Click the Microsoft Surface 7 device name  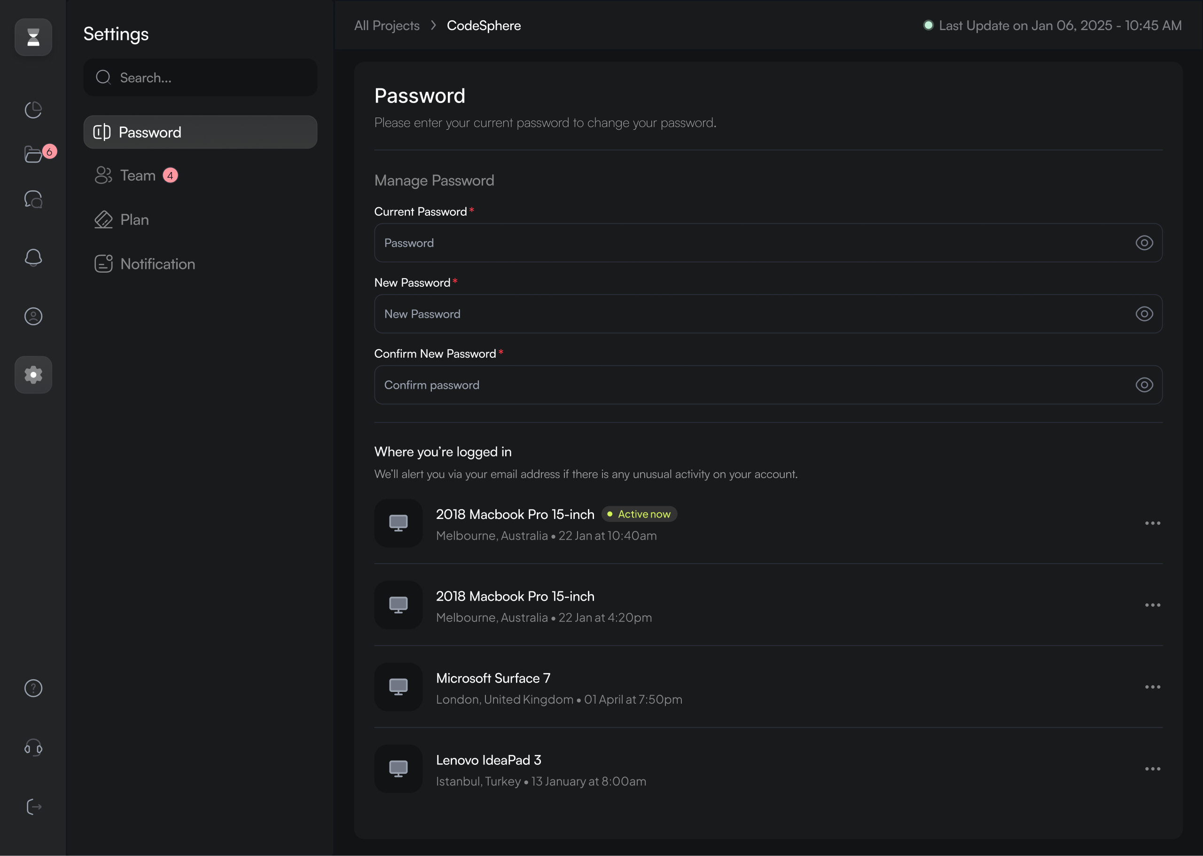tap(493, 678)
